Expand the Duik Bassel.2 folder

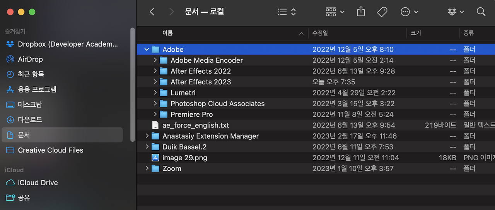click(147, 147)
